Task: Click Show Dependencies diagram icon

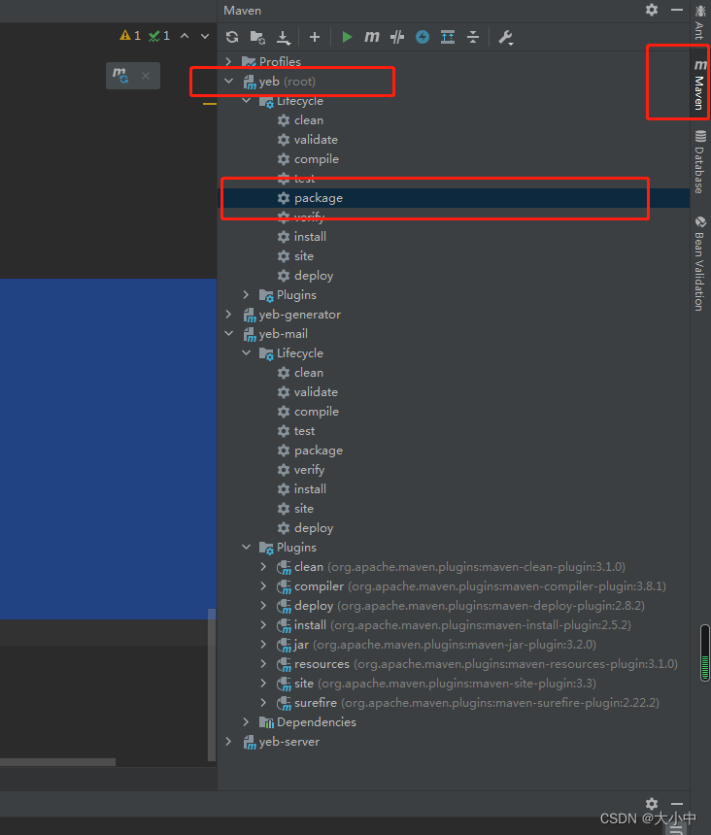Action: [x=448, y=37]
